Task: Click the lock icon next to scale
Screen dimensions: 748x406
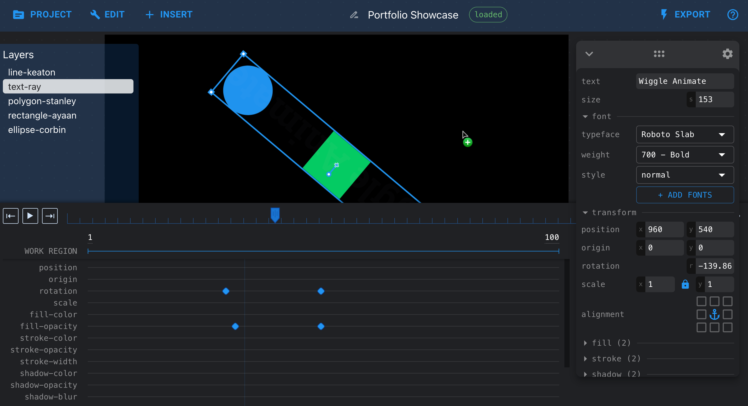Action: 685,285
